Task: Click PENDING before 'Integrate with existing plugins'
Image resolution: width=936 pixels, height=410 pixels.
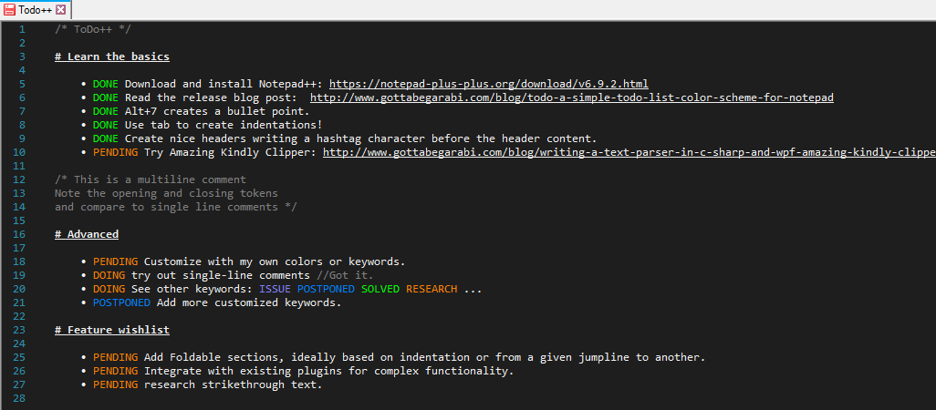Action: click(115, 371)
